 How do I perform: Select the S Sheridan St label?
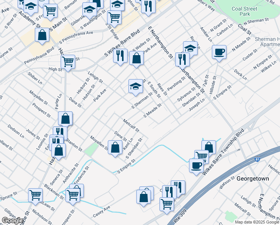[134, 148]
